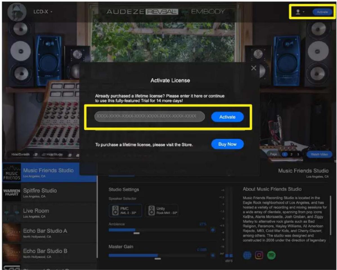
Task: Select the Unity Rock MkII speaker
Action: click(162, 210)
